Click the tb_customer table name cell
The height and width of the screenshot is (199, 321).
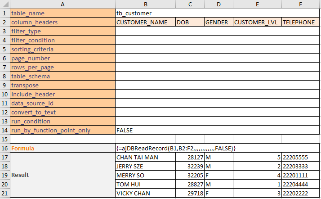pyautogui.click(x=217, y=13)
